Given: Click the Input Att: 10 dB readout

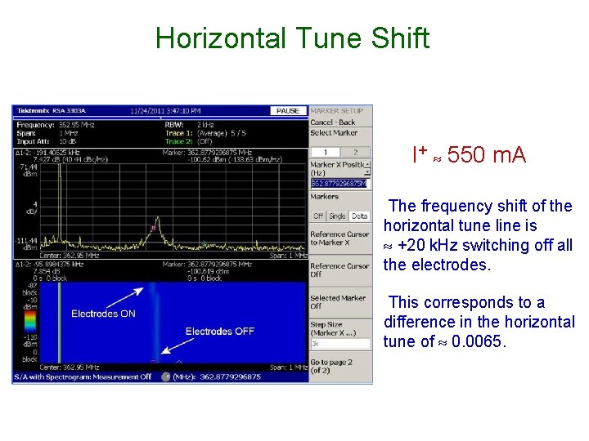Looking at the screenshot, I should coord(47,141).
